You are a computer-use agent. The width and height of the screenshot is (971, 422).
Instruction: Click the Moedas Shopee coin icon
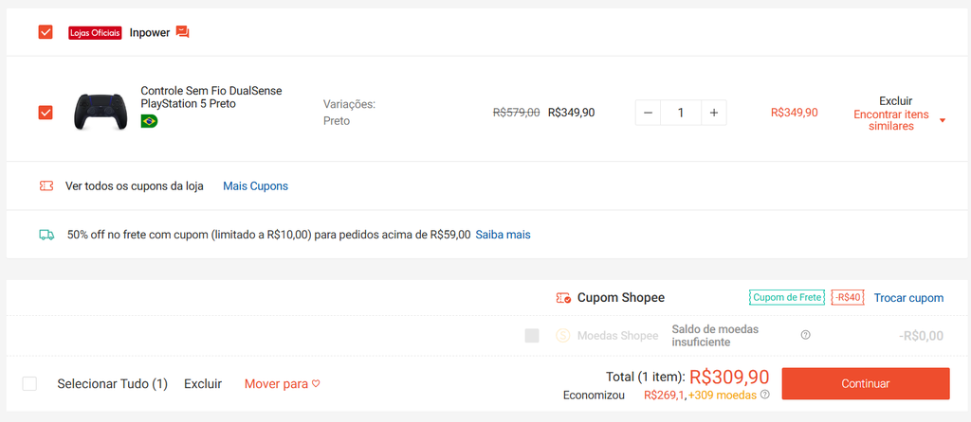click(562, 336)
